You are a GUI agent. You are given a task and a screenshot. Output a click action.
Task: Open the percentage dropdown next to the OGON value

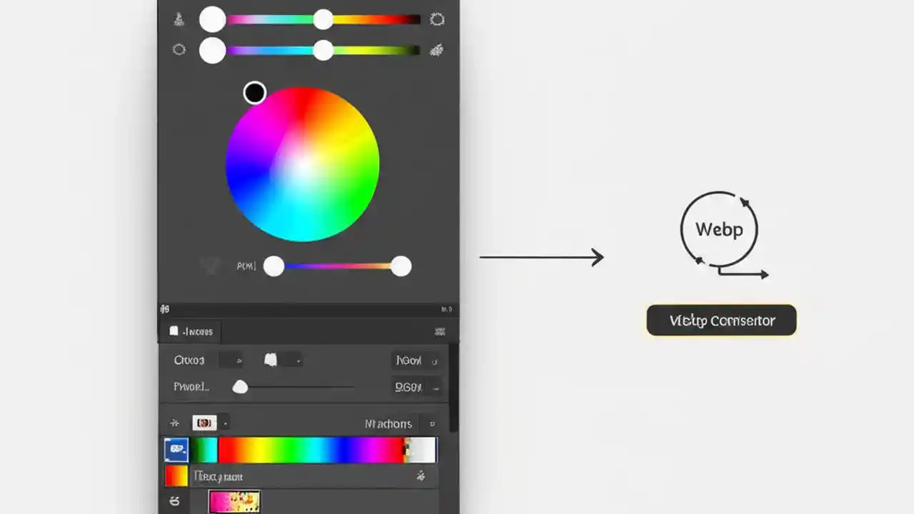pos(434,388)
